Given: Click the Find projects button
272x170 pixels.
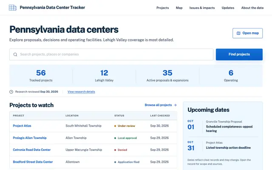Looking at the screenshot, I should pos(239,54).
